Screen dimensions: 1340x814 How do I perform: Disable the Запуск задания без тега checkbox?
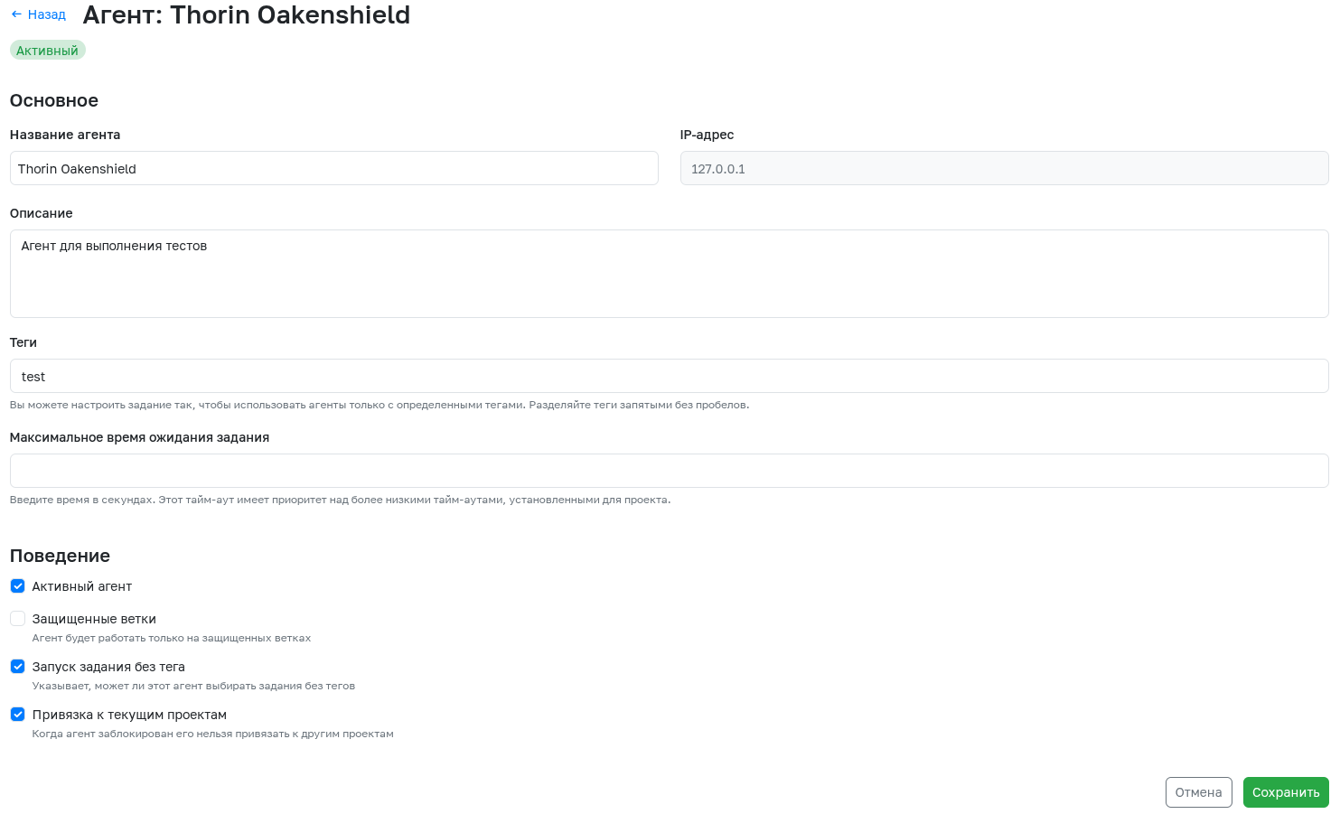click(x=17, y=667)
